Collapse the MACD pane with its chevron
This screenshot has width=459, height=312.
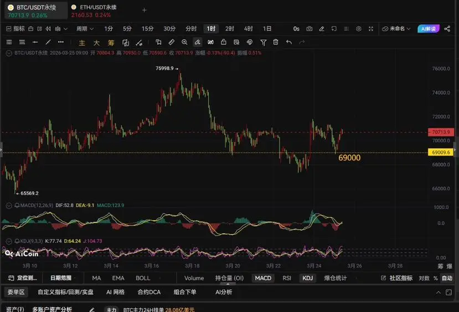[x=9, y=206]
